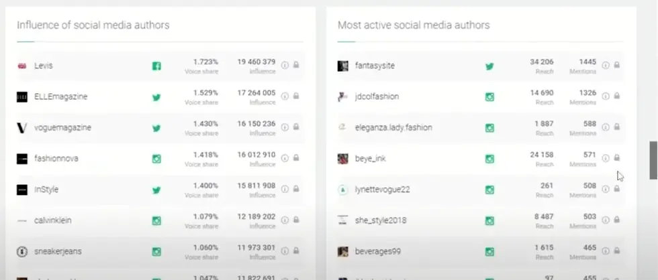Click the lock icon in lynettevogue22 row
The image size is (658, 280).
(617, 190)
